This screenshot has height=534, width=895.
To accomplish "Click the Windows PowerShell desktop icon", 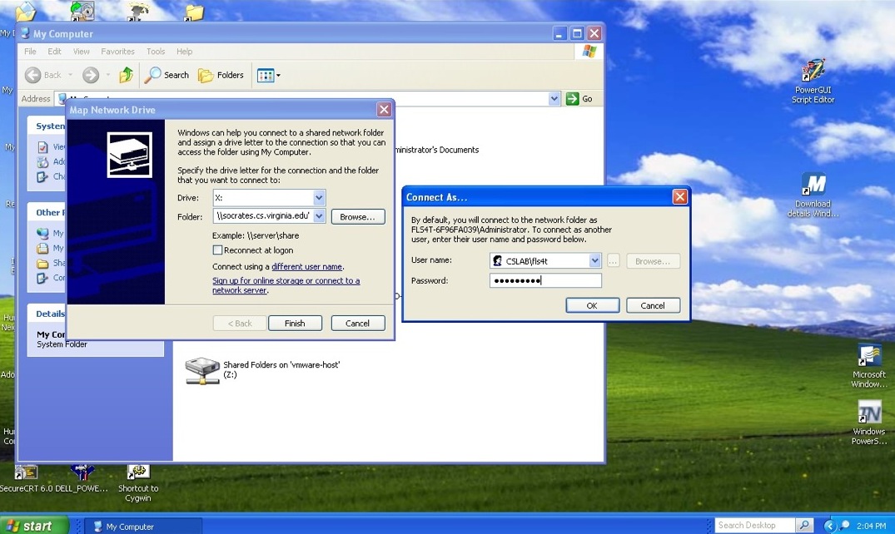I will [869, 413].
